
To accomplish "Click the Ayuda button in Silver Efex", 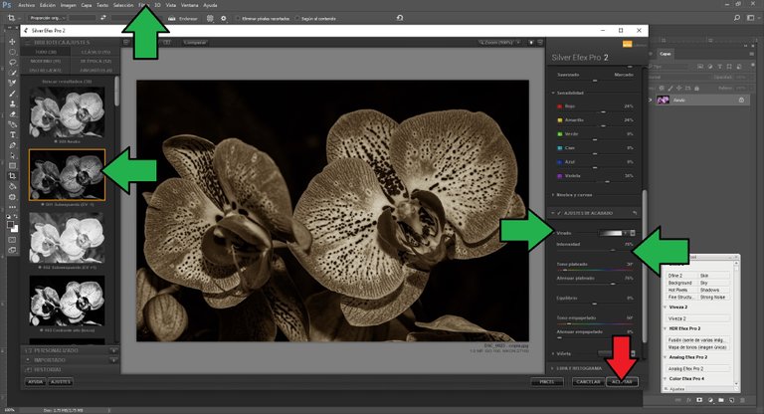I will [35, 382].
